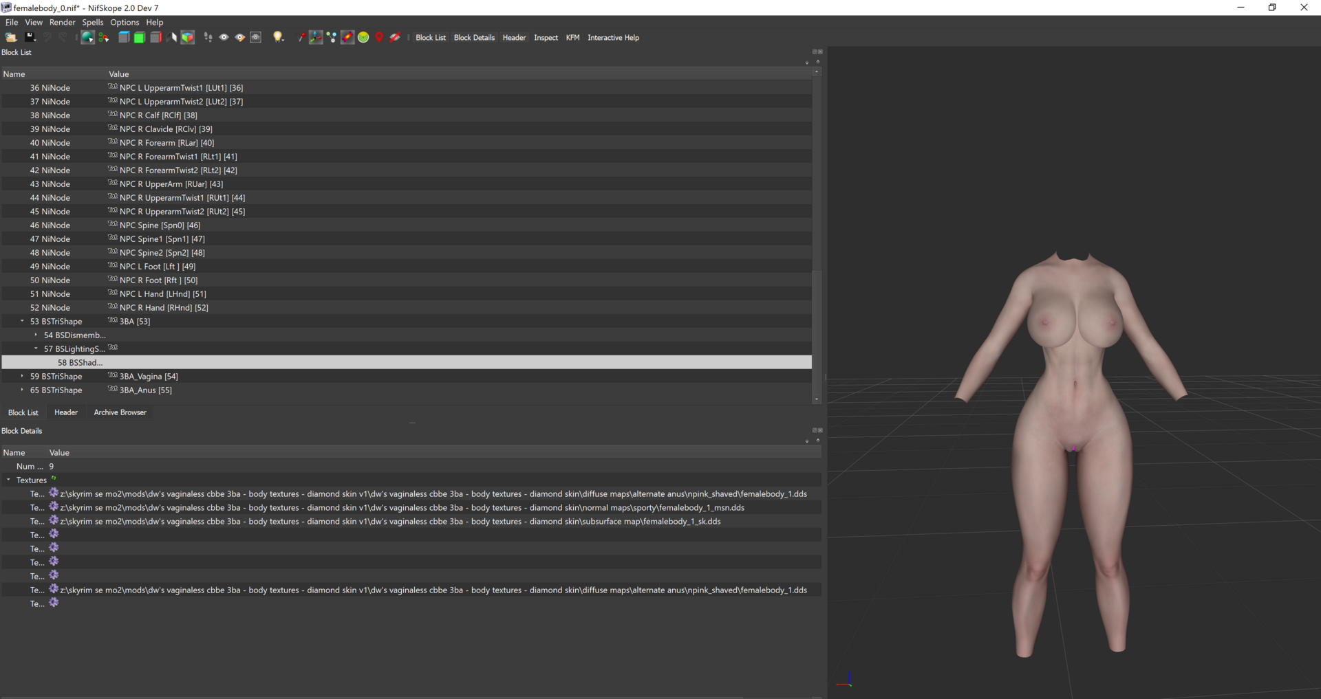This screenshot has width=1321, height=699.
Task: Open the Render menu
Action: tap(63, 22)
